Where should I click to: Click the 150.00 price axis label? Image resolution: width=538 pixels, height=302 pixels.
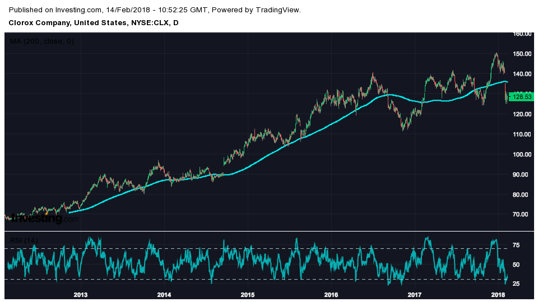(522, 54)
